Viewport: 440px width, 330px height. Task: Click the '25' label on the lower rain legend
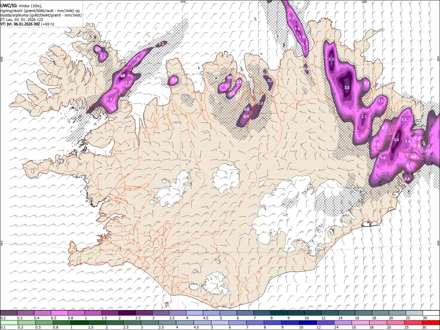tap(407, 328)
